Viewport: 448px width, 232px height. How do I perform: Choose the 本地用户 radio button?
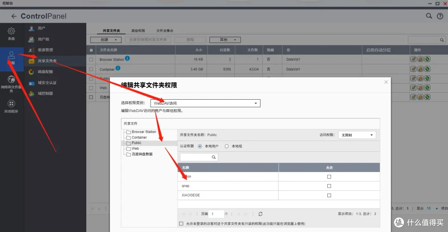[200, 146]
